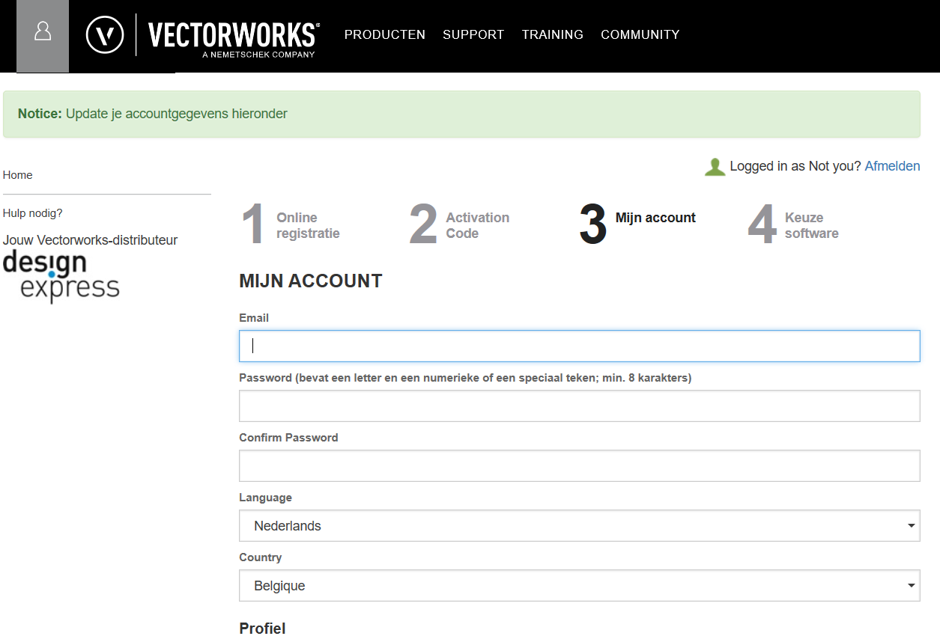
Task: Select step 1 Online registratie
Action: pyautogui.click(x=292, y=225)
